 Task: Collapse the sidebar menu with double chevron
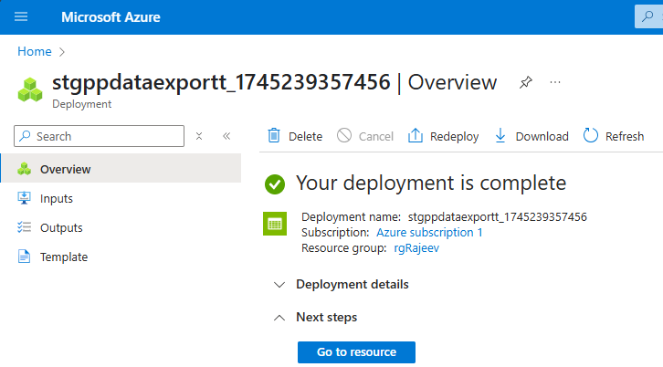226,136
